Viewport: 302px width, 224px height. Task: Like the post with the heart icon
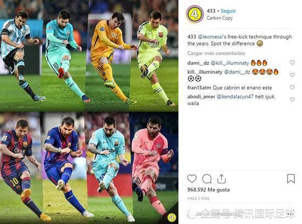click(192, 178)
